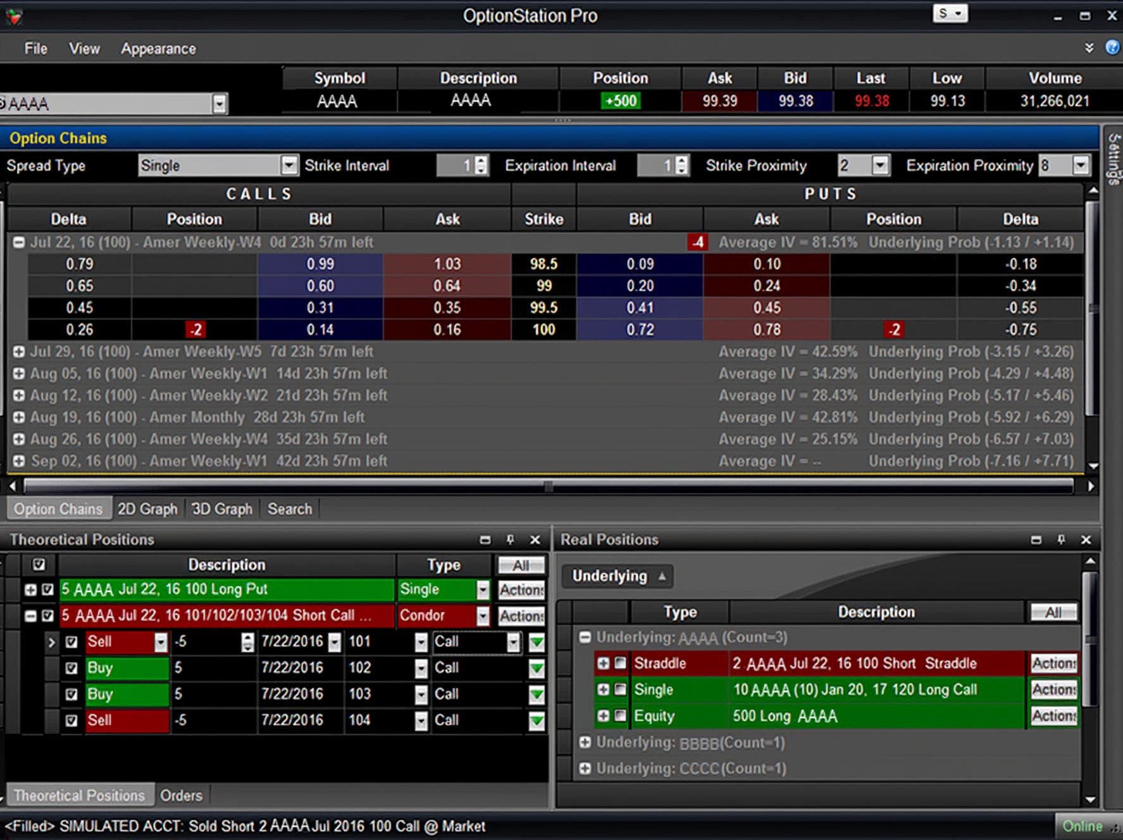Click the option chains horizontal scrollbar
Screen dimensions: 1123x840
[x=548, y=486]
